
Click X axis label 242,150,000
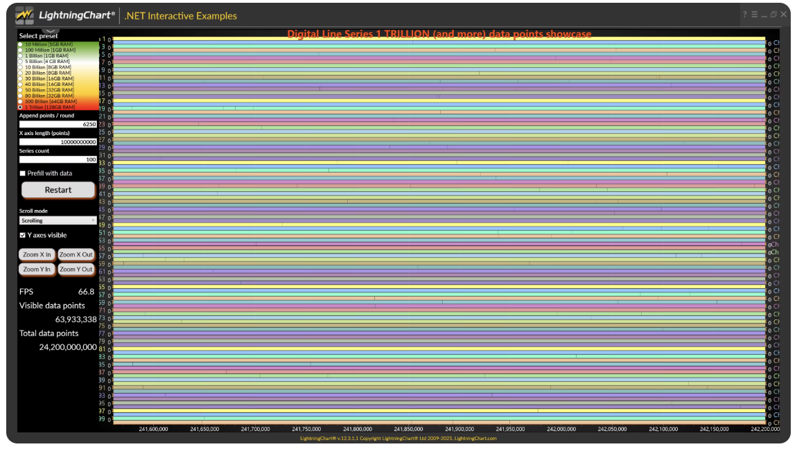click(714, 429)
